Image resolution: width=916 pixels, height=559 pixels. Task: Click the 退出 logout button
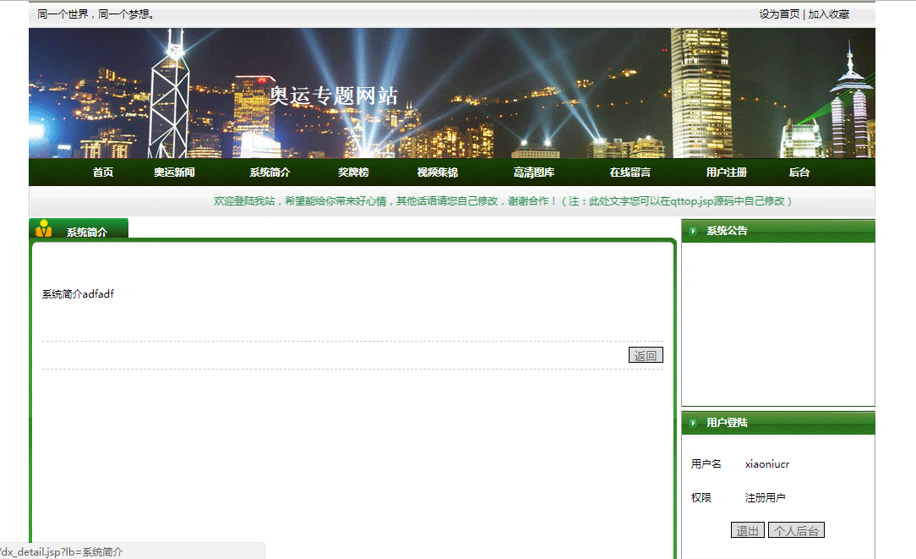747,530
